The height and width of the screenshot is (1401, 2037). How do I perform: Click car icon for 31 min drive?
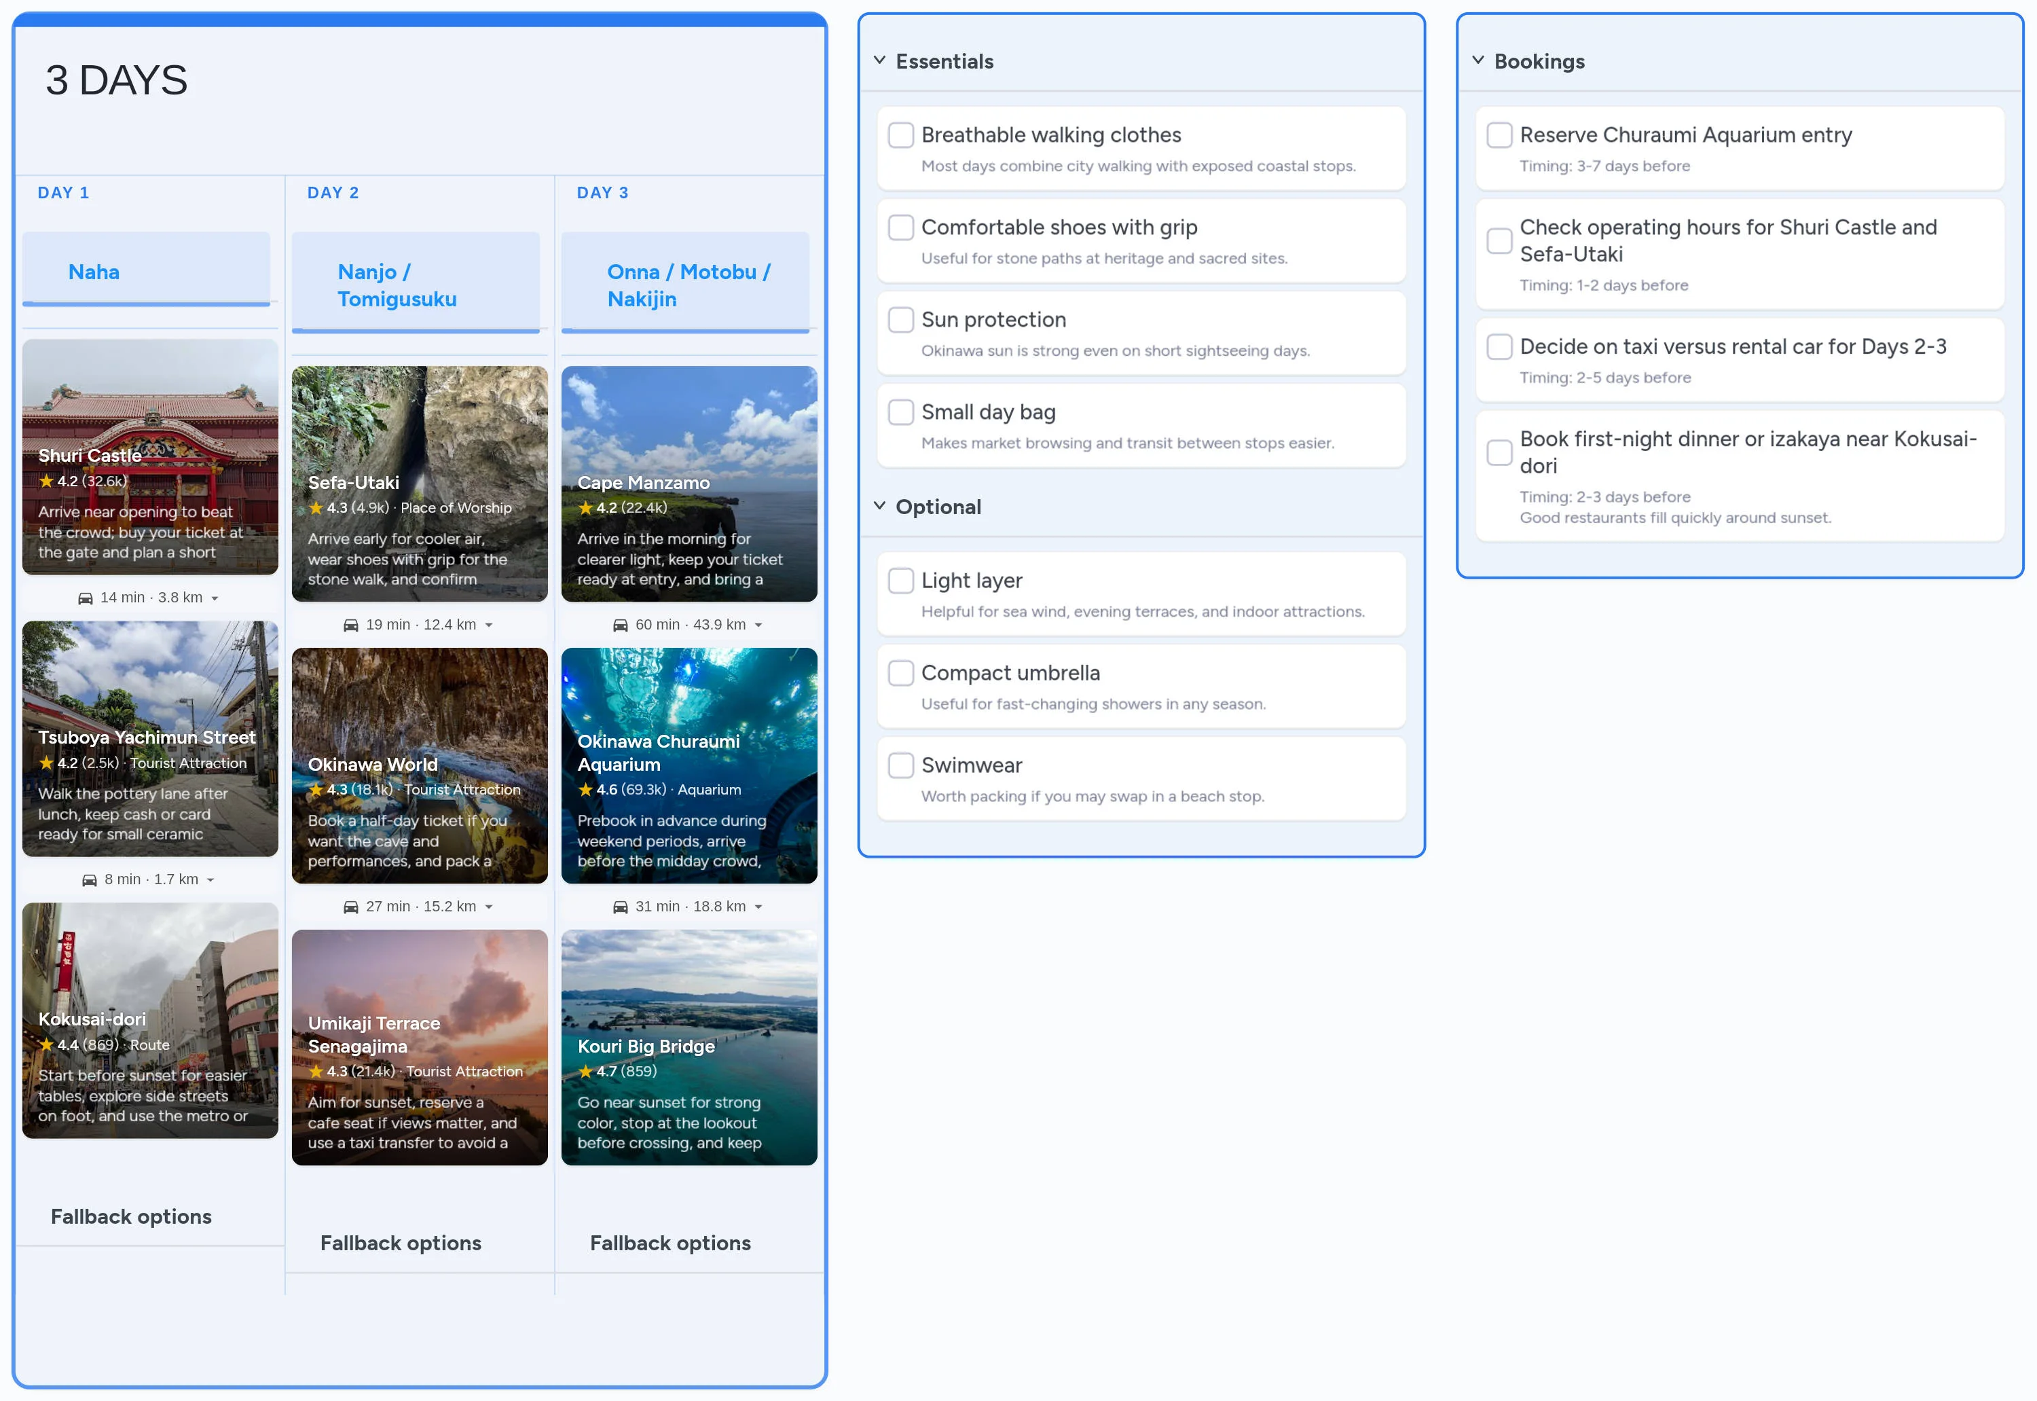[620, 907]
